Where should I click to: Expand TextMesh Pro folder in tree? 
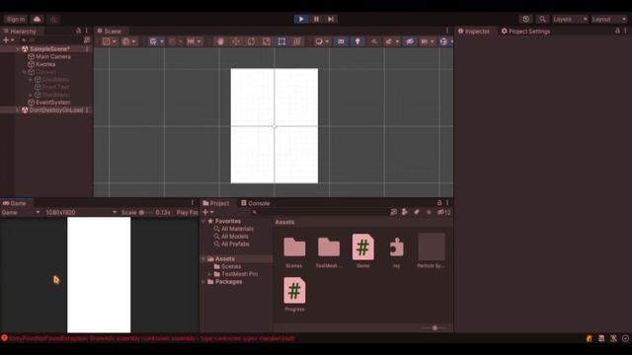coord(209,274)
